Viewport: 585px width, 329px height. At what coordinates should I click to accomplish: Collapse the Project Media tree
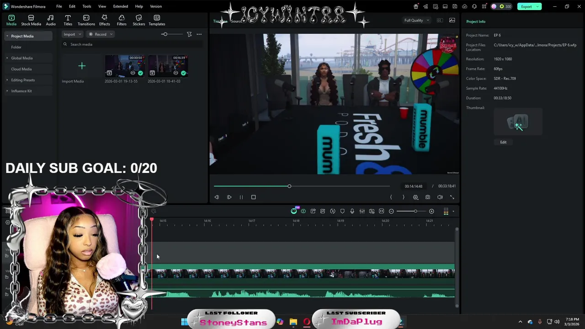7,36
